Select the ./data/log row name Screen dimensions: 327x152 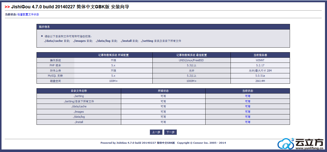79,117
